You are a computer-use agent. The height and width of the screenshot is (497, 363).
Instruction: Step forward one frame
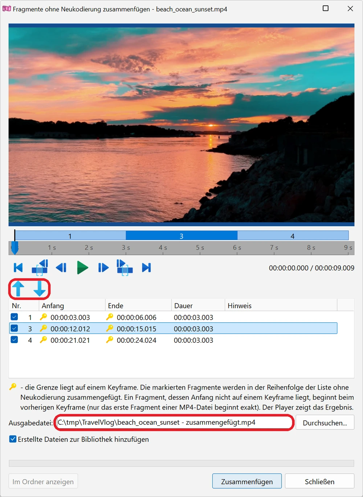pos(103,268)
